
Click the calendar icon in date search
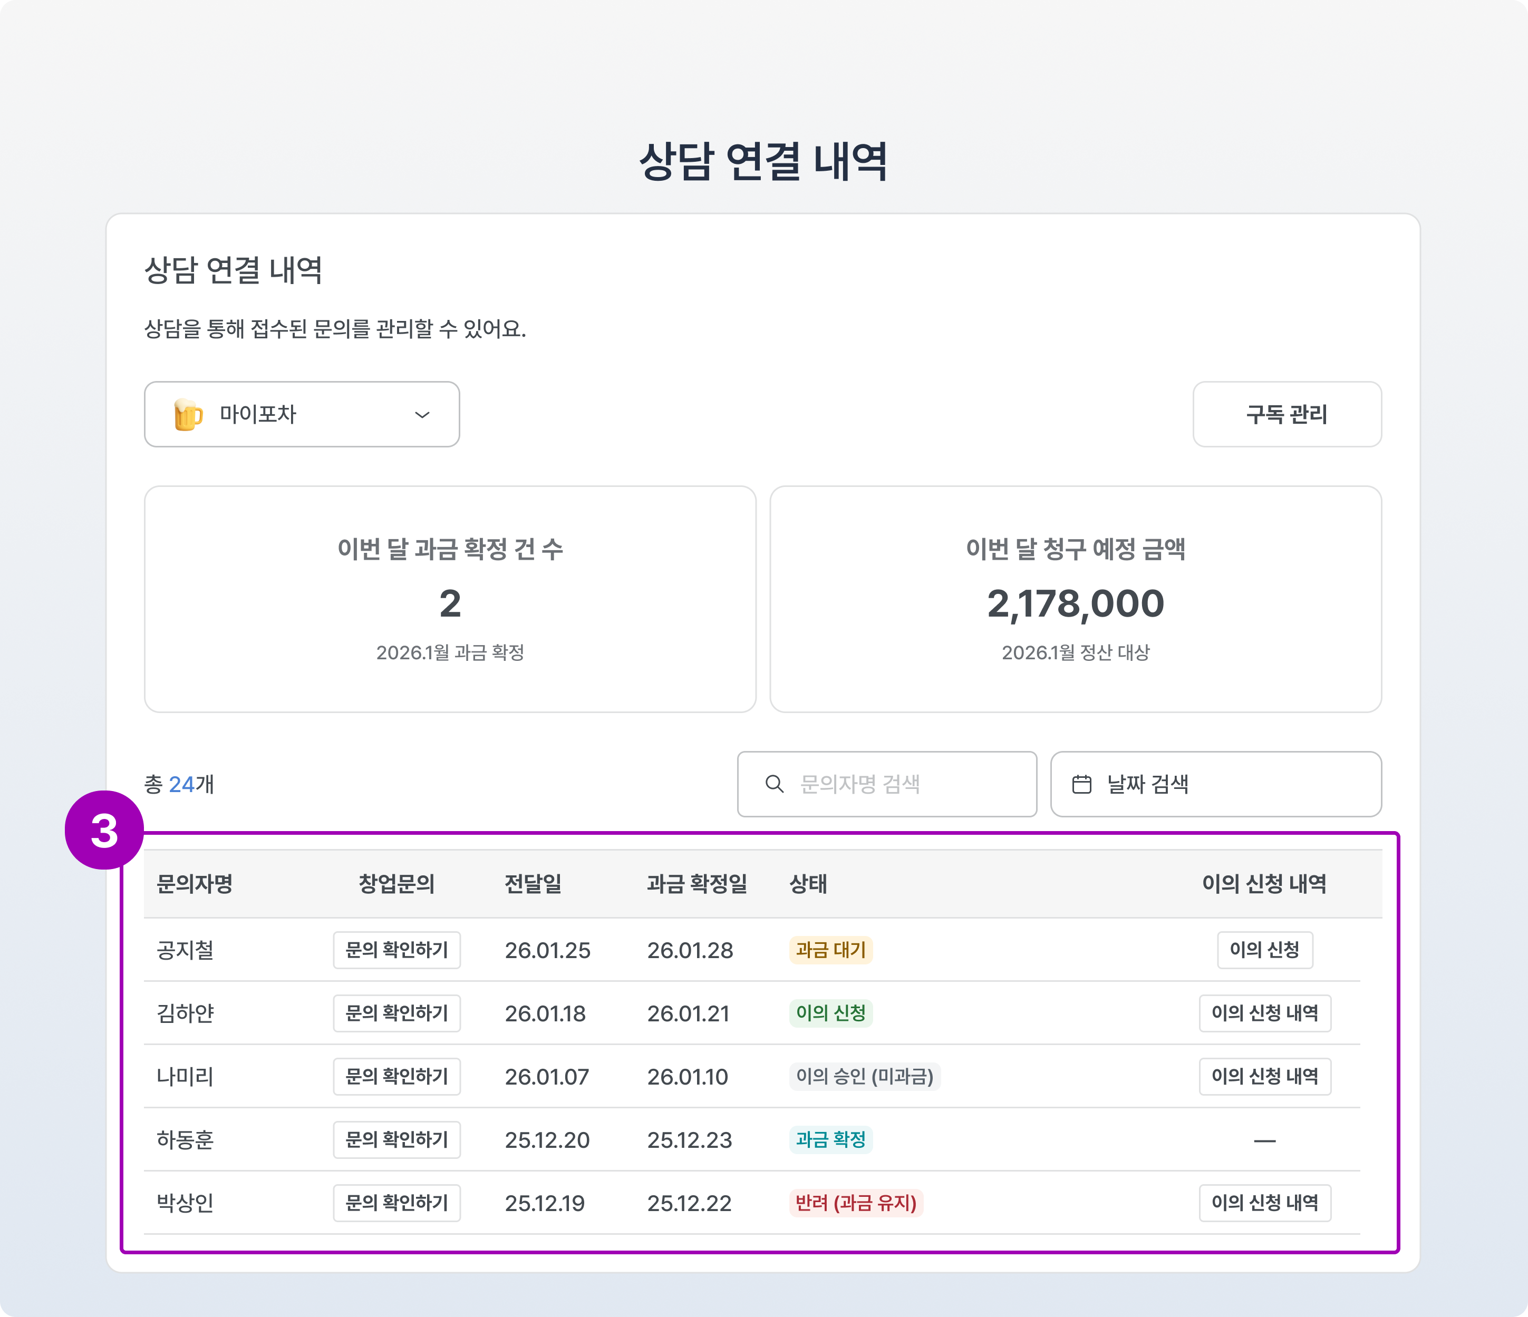click(x=1081, y=784)
